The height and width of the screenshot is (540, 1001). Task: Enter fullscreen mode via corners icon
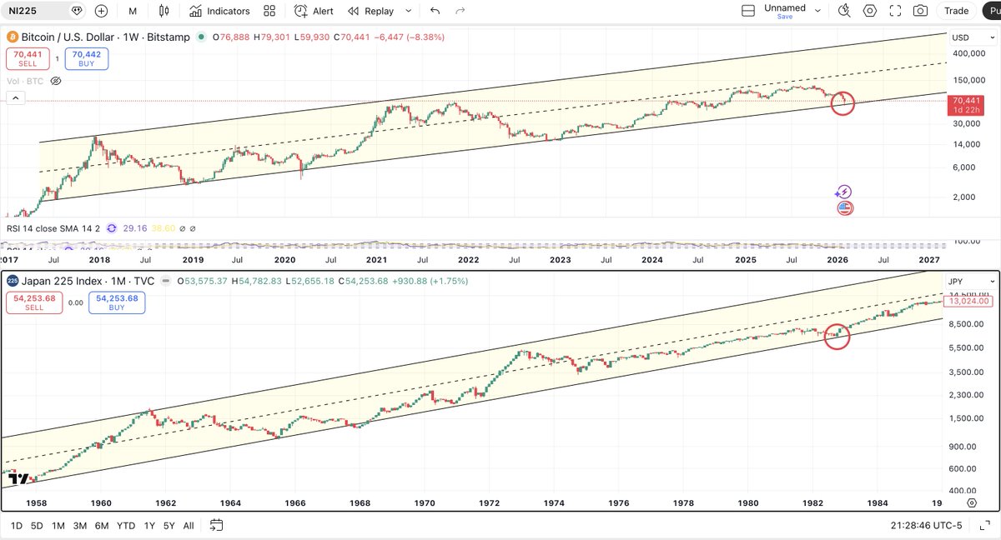click(x=895, y=11)
